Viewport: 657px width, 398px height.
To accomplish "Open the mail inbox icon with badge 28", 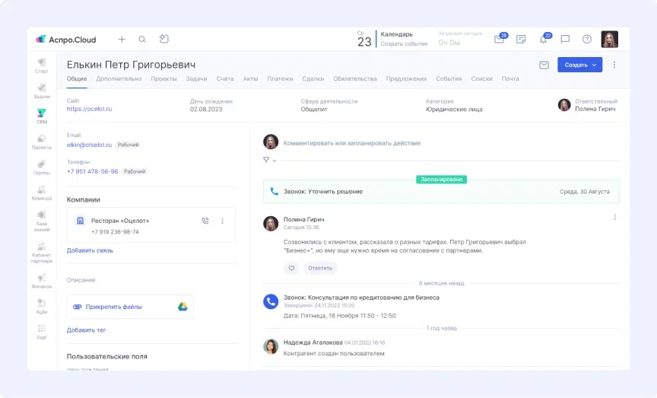I will 500,39.
